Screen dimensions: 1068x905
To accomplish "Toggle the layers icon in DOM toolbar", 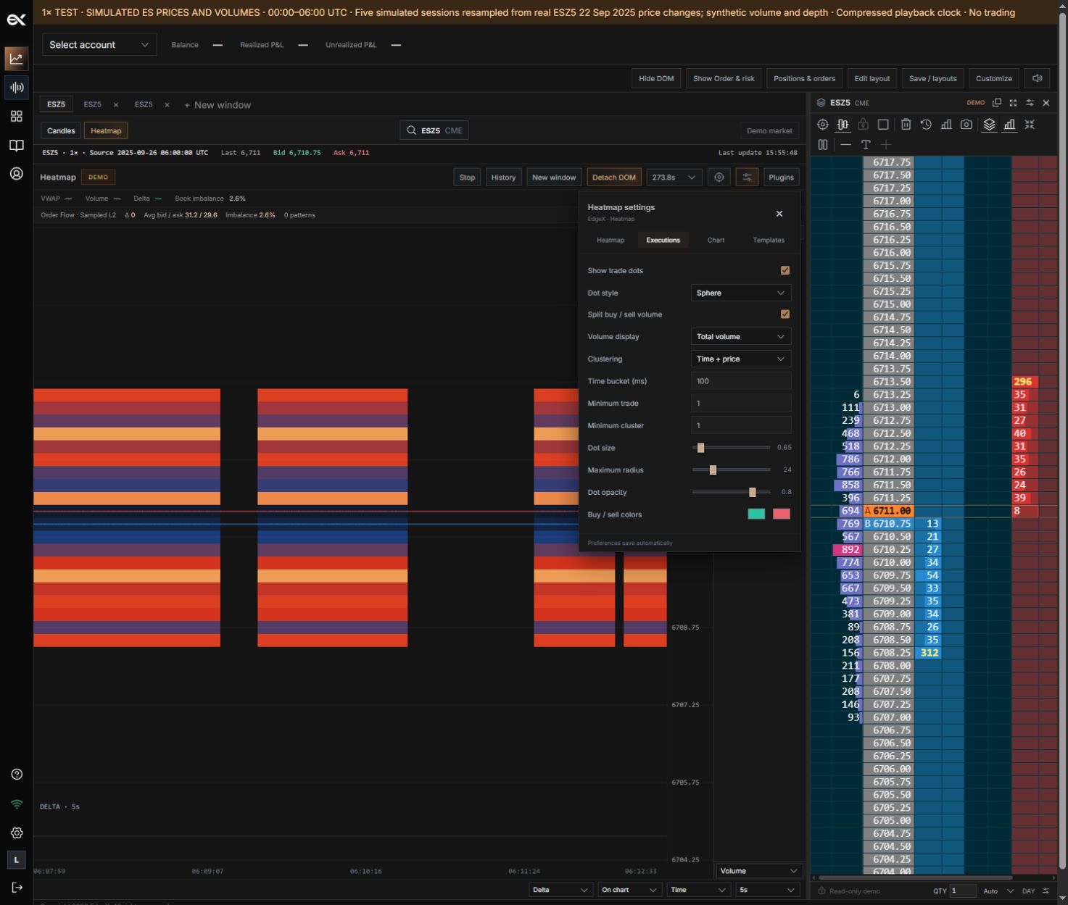I will (989, 125).
